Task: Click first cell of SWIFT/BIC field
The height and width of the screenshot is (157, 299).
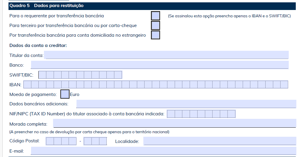Action: coord(42,75)
